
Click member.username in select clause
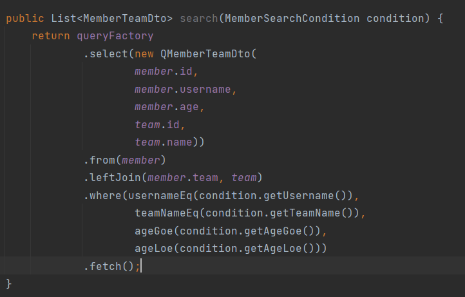183,90
